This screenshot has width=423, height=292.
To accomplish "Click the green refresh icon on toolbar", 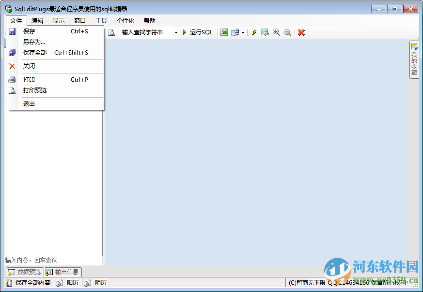I will (x=265, y=32).
